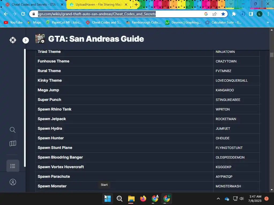Open the Desmos Graphing bookmark
This screenshot has height=205, width=274.
tap(183, 22)
